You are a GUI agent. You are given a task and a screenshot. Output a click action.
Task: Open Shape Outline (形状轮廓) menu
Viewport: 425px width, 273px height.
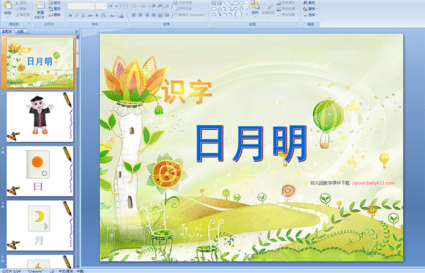tap(287, 9)
